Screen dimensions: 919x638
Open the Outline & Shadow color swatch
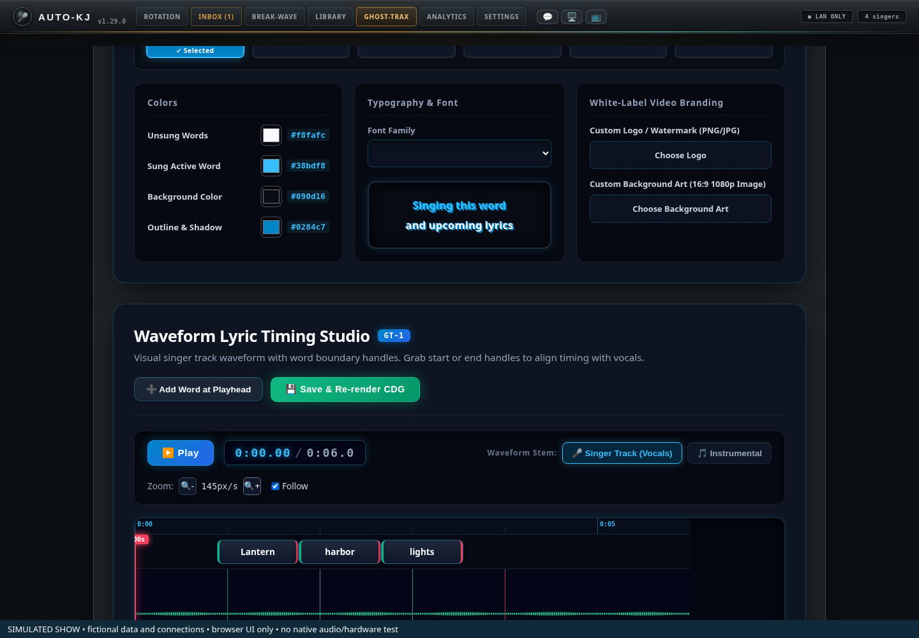[x=271, y=227]
